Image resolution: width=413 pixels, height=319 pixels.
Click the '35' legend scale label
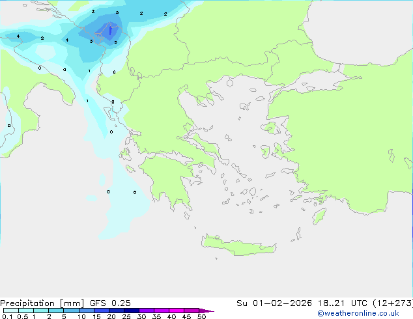pos(156,316)
